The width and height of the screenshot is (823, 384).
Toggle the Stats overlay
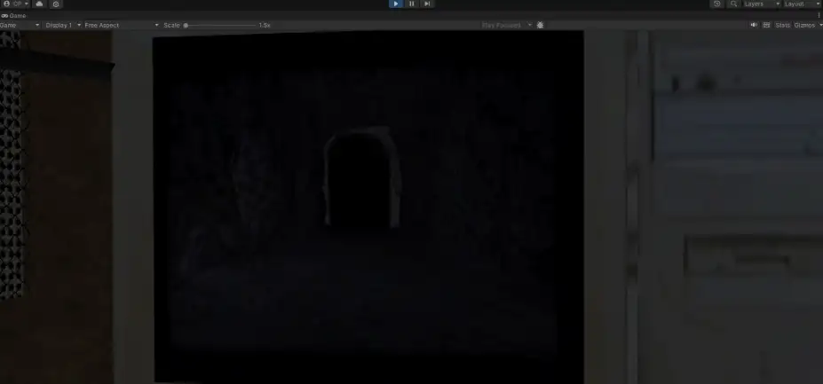tap(782, 25)
